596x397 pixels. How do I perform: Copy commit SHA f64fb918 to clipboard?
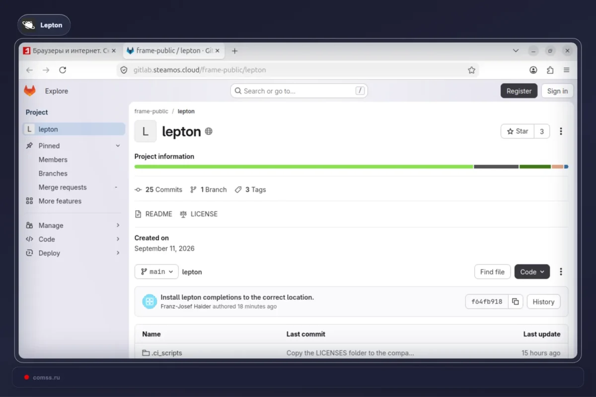[516, 302]
